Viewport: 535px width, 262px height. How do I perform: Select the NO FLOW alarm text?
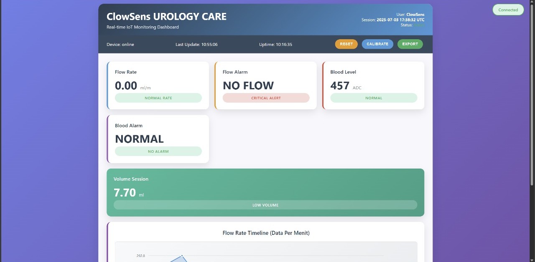(248, 86)
